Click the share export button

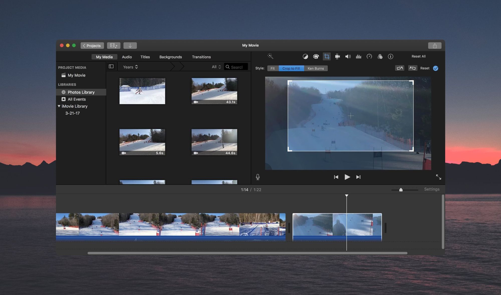pos(435,46)
